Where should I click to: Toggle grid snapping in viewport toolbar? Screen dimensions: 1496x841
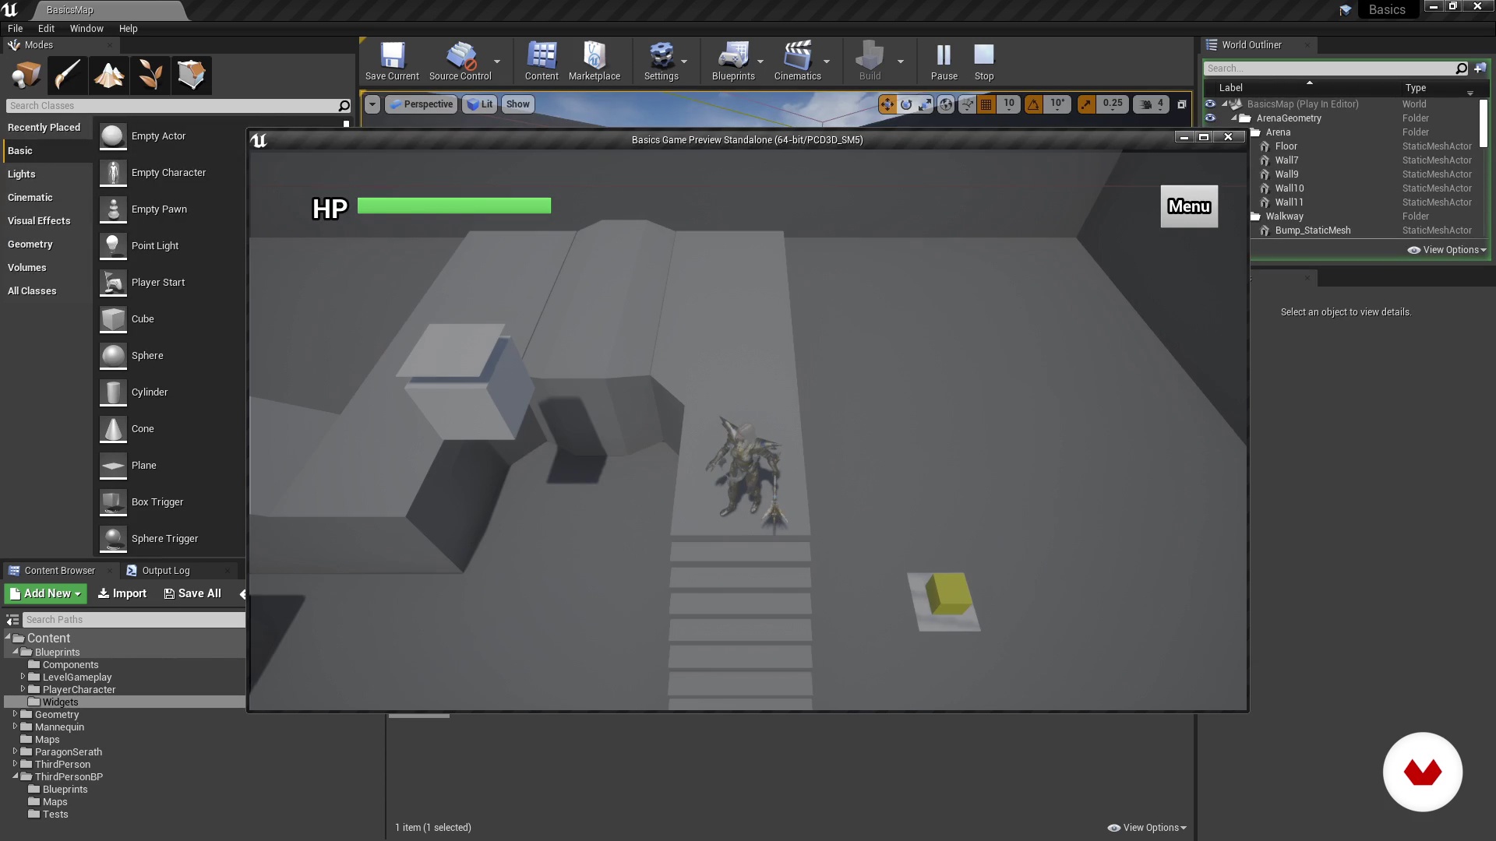coord(986,104)
